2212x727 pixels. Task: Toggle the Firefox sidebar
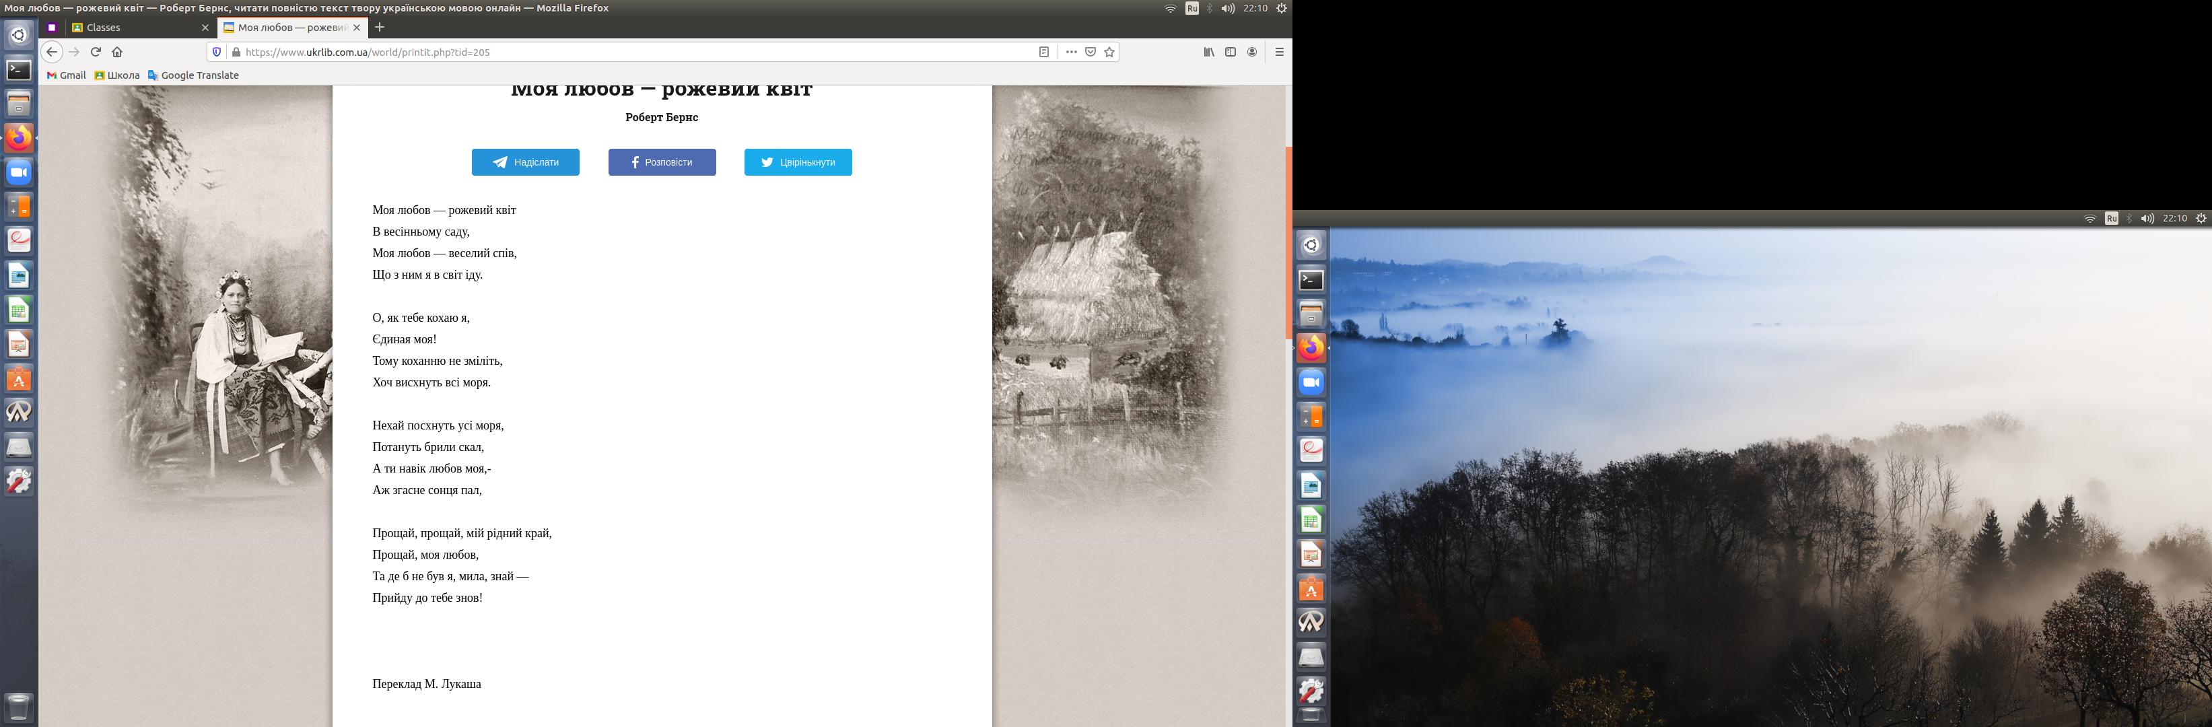[x=1230, y=52]
